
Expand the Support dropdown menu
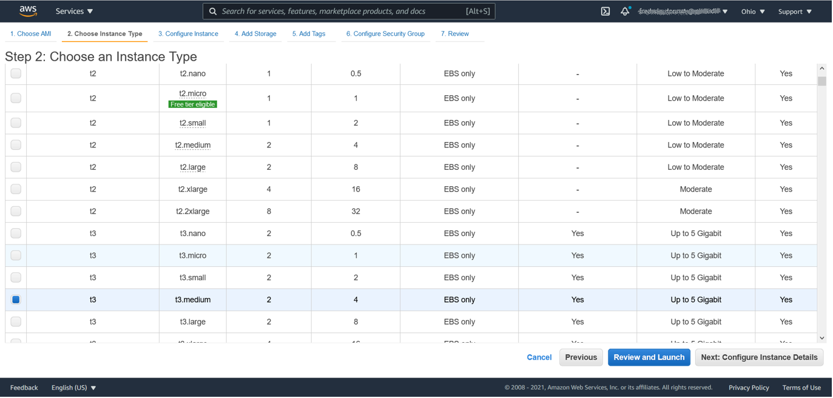[x=795, y=12]
